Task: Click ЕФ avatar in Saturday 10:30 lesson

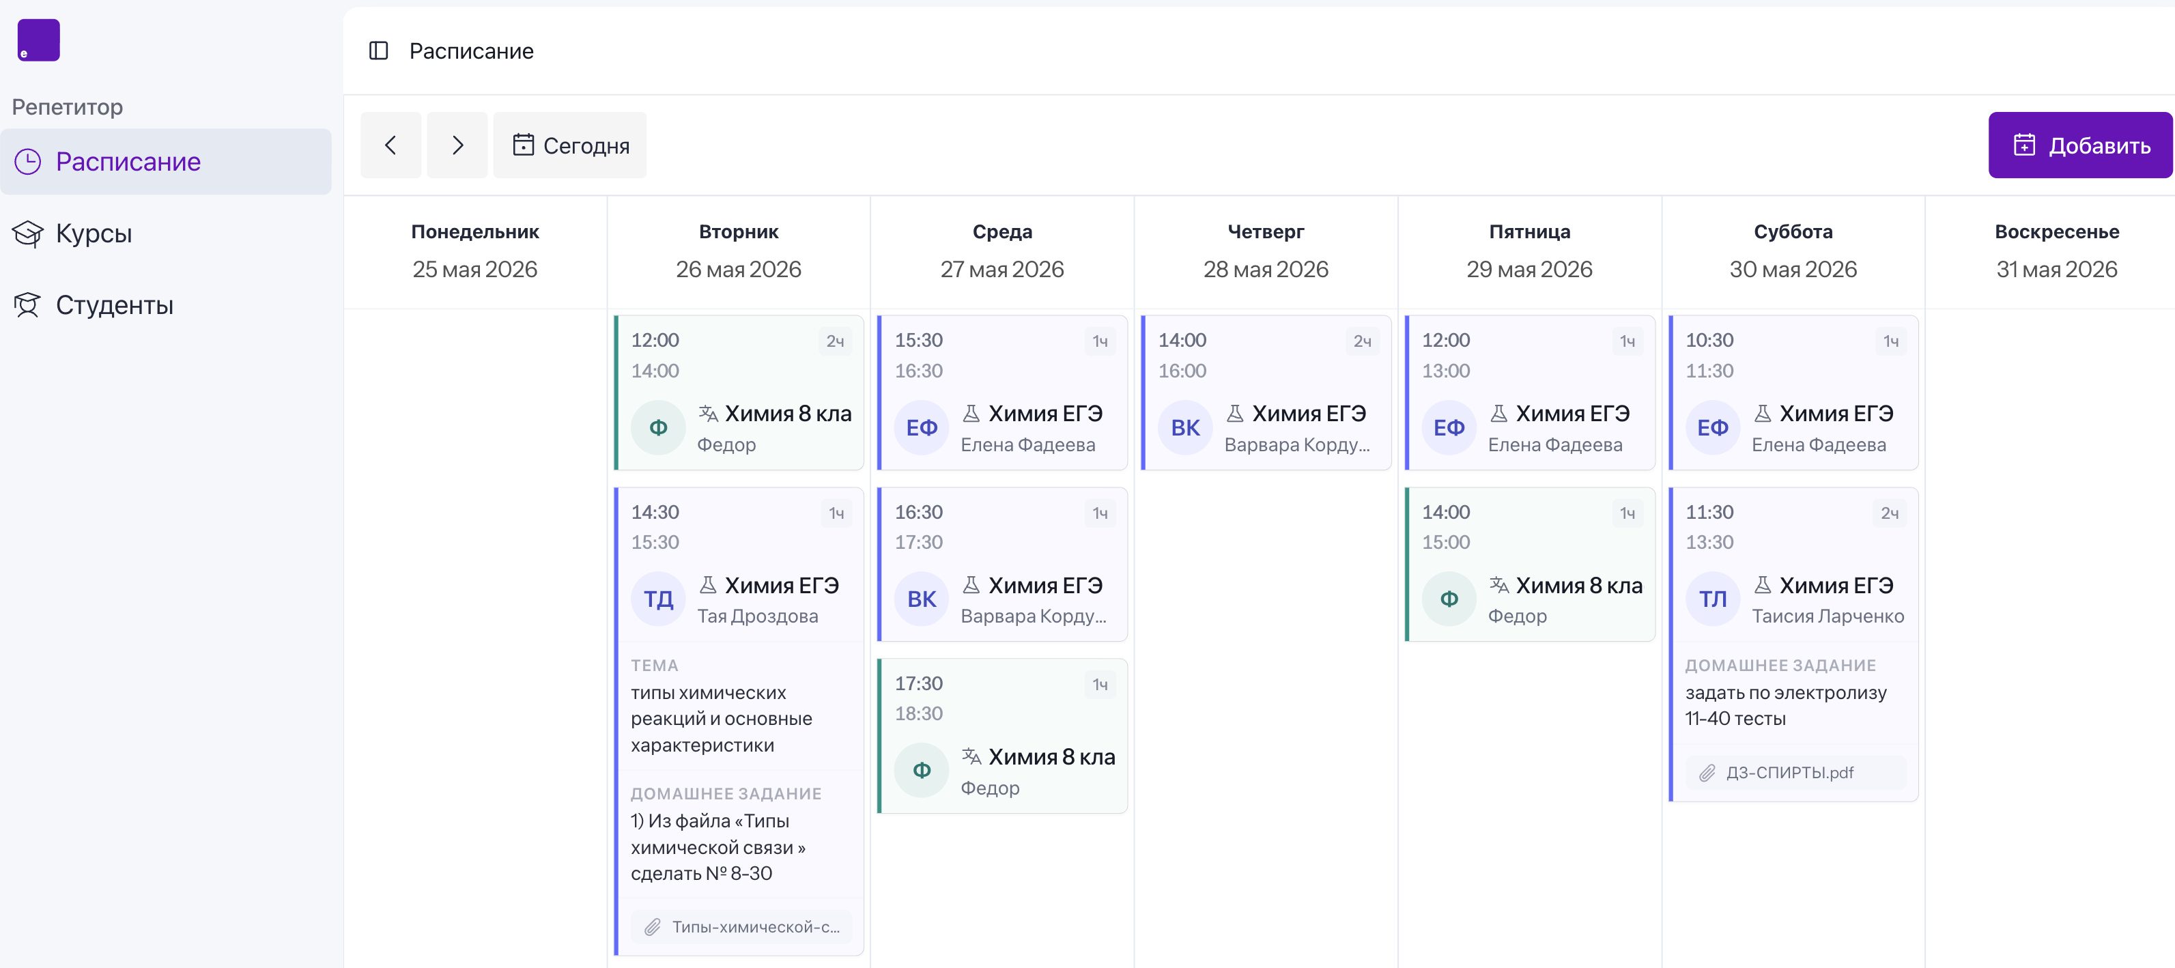Action: pyautogui.click(x=1712, y=428)
